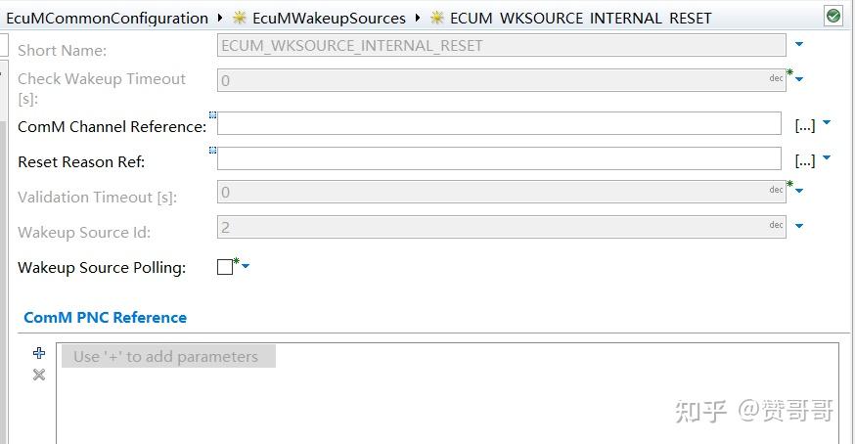Navigate to EcuMCommonConfiguration breadcrumb

point(107,18)
